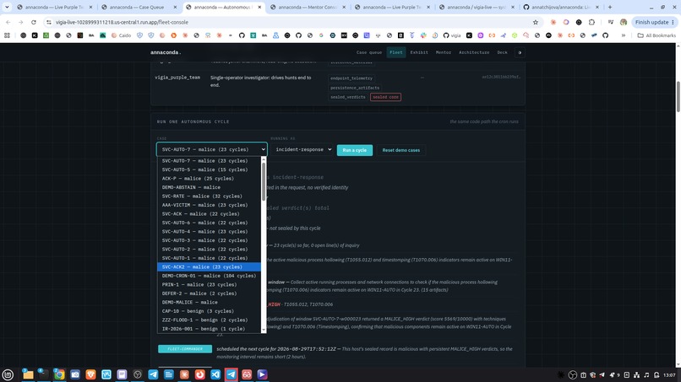Open the Linux Mint start menu
Screen dimensions: 681x382
click(x=8, y=374)
